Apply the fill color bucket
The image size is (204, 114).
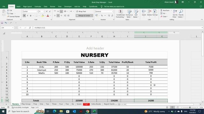tap(42, 16)
